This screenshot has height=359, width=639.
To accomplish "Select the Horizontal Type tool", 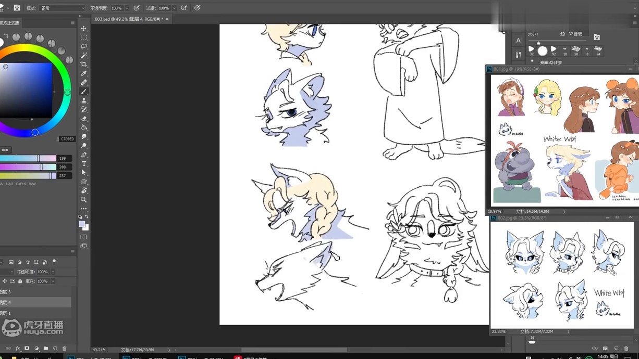I will [x=84, y=163].
